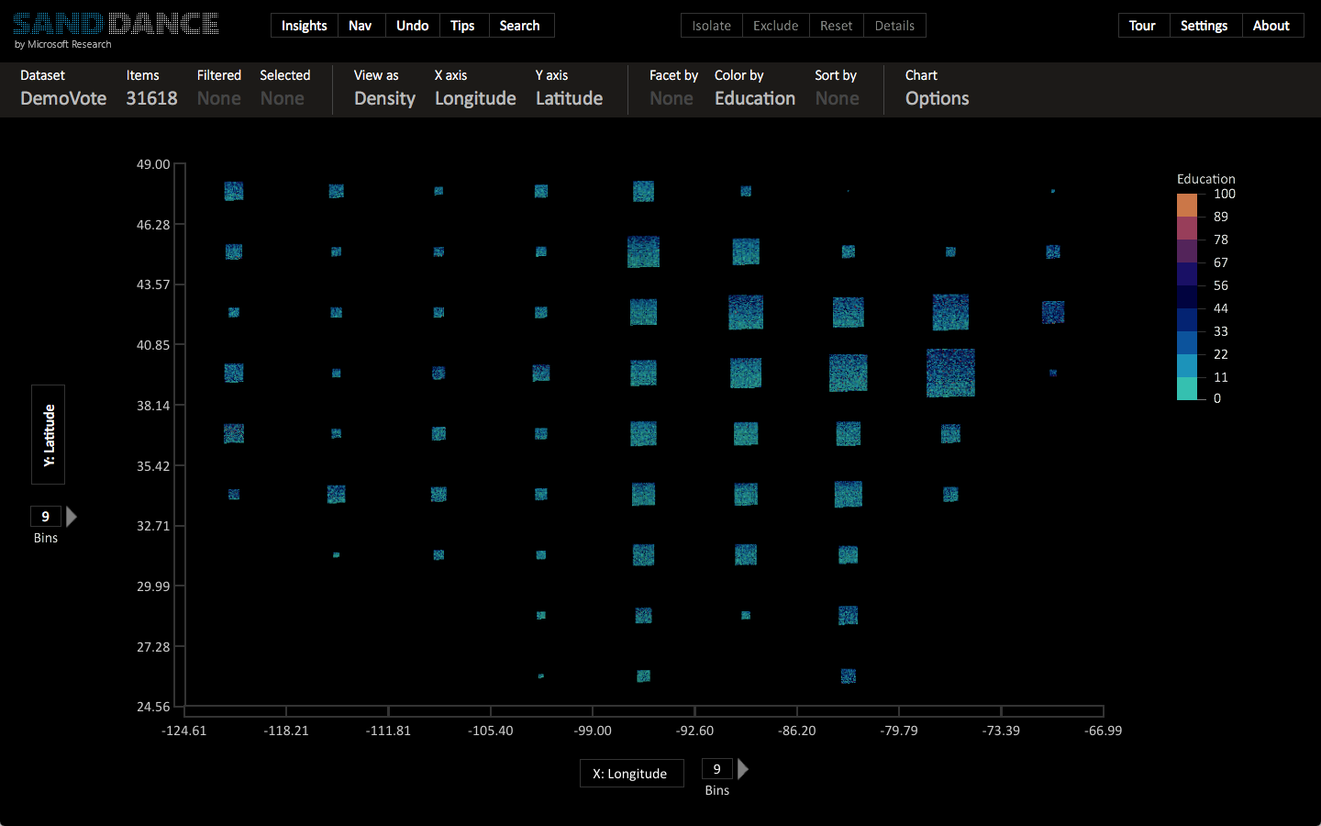
Task: Open the Y axis Latitude selector
Action: click(x=569, y=98)
